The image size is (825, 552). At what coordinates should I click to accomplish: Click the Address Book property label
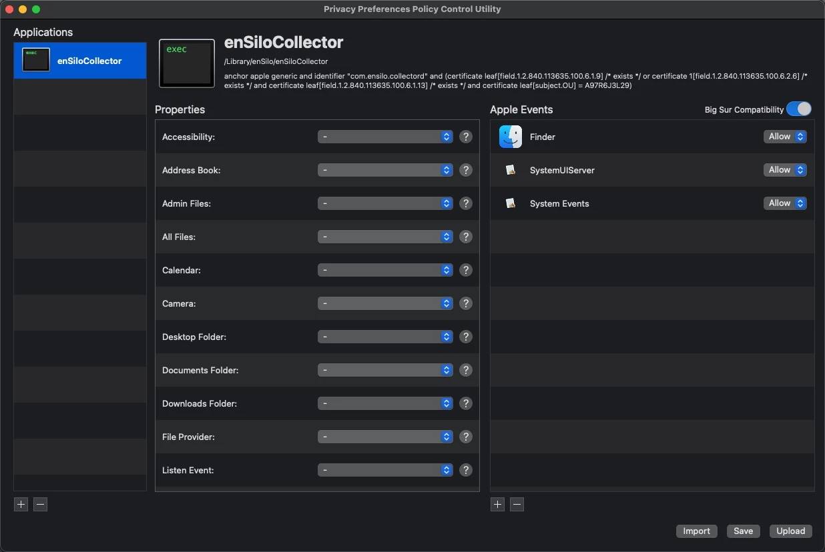[x=192, y=170]
